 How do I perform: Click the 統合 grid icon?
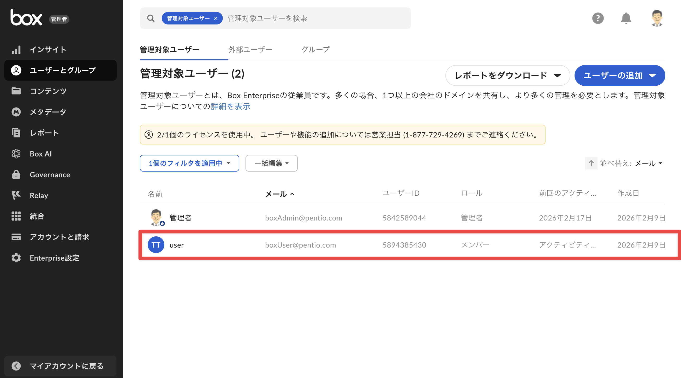(x=16, y=216)
